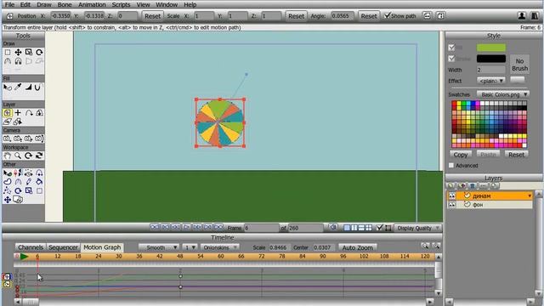
Task: Click the New Layer icon in Layers panel
Action: point(450,186)
